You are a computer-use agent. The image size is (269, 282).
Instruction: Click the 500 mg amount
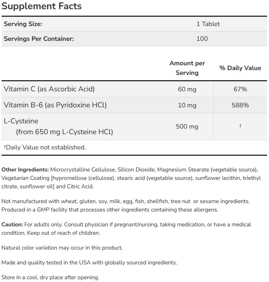point(187,127)
